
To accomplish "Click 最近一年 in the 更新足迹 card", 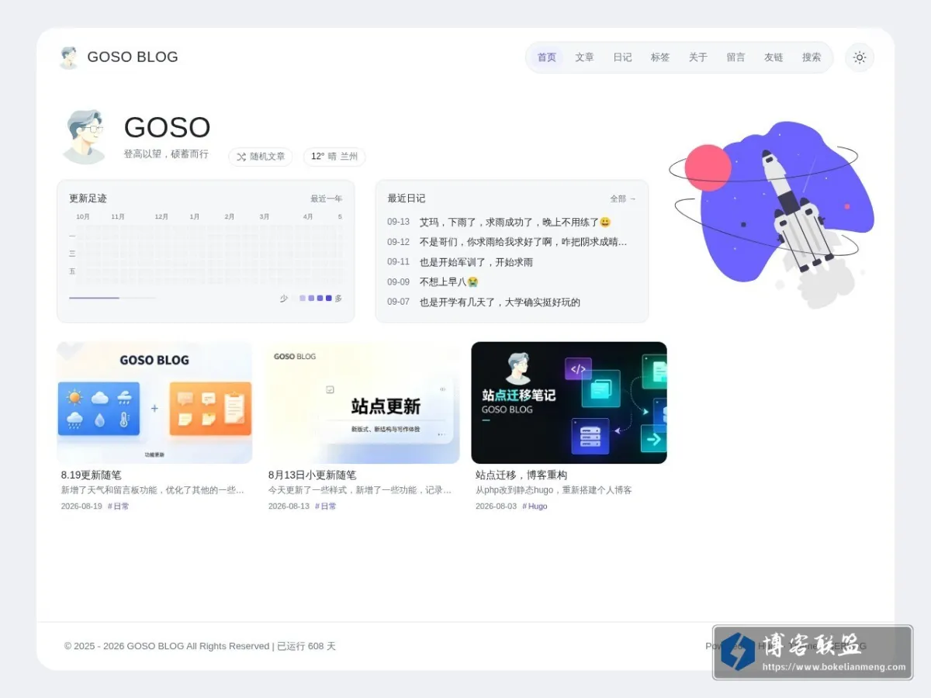I will [327, 199].
